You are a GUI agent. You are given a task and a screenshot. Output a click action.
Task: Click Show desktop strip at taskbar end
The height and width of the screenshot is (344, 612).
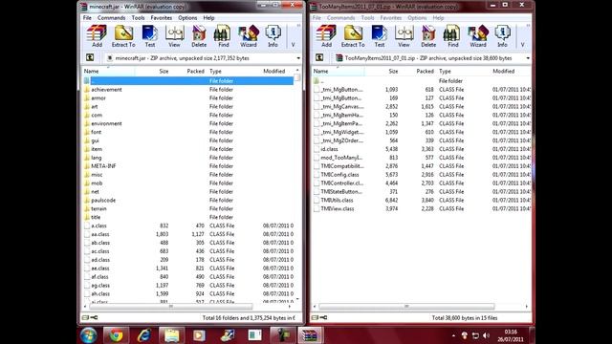[532, 335]
